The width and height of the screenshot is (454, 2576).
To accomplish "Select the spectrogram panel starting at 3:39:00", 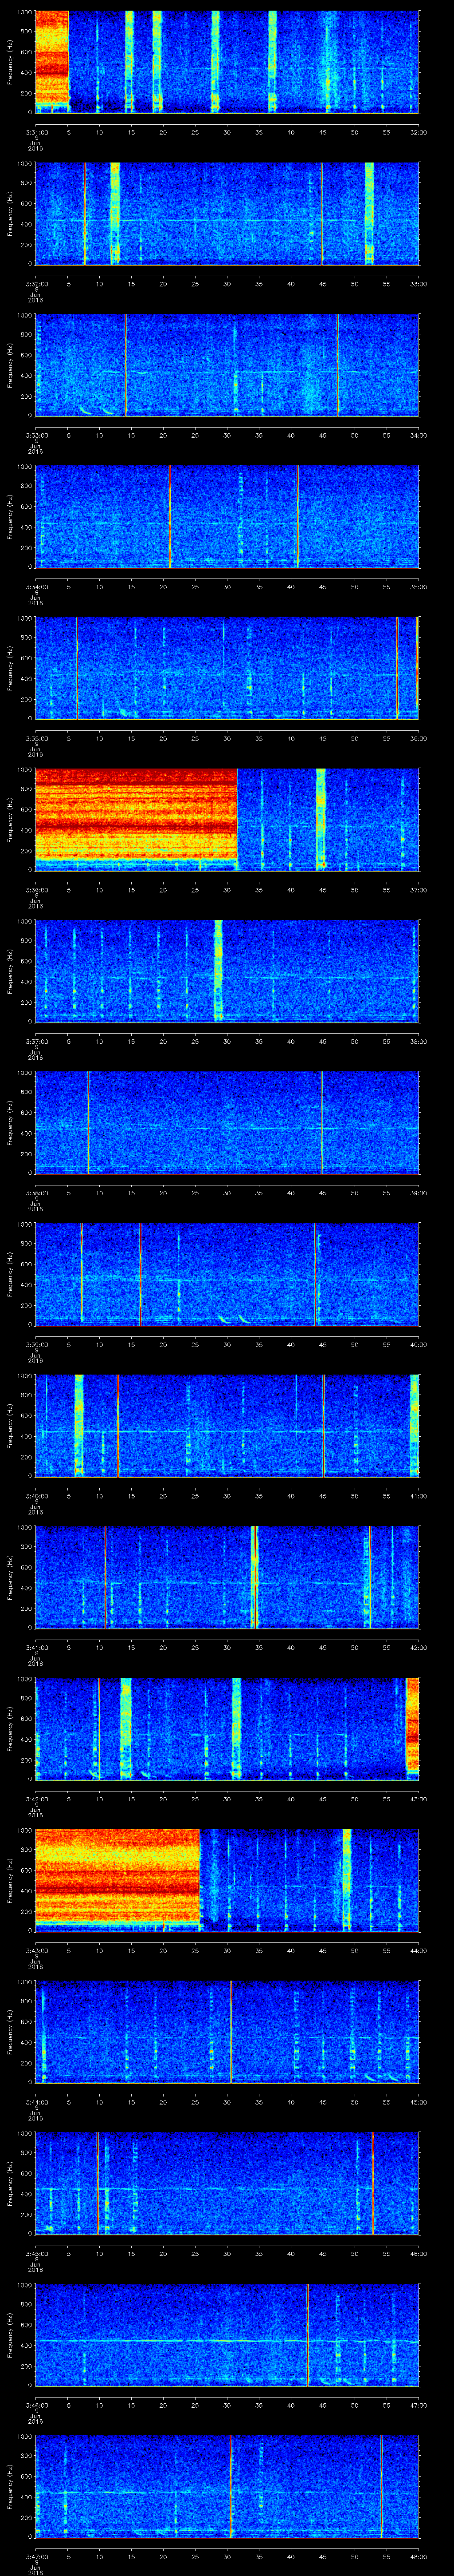I will coord(227,1274).
